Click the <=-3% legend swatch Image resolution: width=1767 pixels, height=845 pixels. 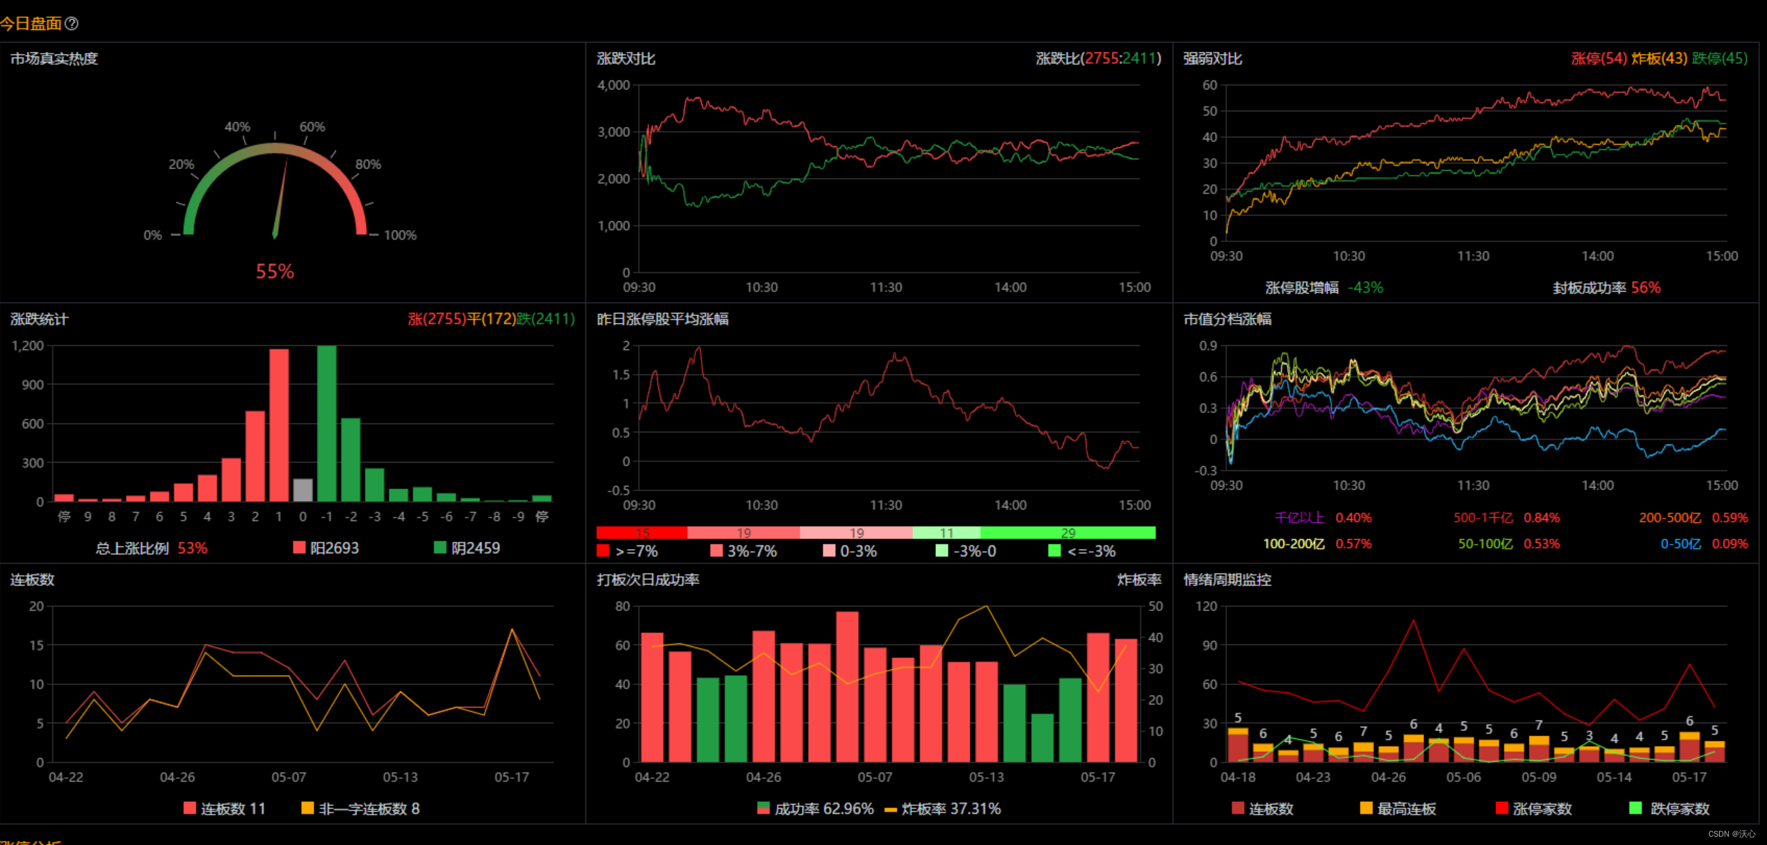coord(1054,551)
